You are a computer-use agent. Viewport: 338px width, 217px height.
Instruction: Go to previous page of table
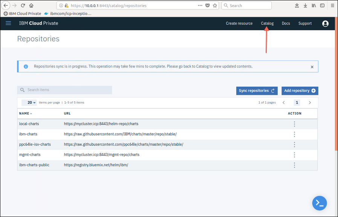tap(284, 102)
